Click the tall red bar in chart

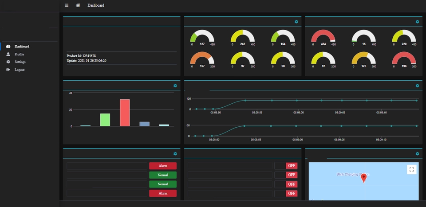click(x=125, y=113)
